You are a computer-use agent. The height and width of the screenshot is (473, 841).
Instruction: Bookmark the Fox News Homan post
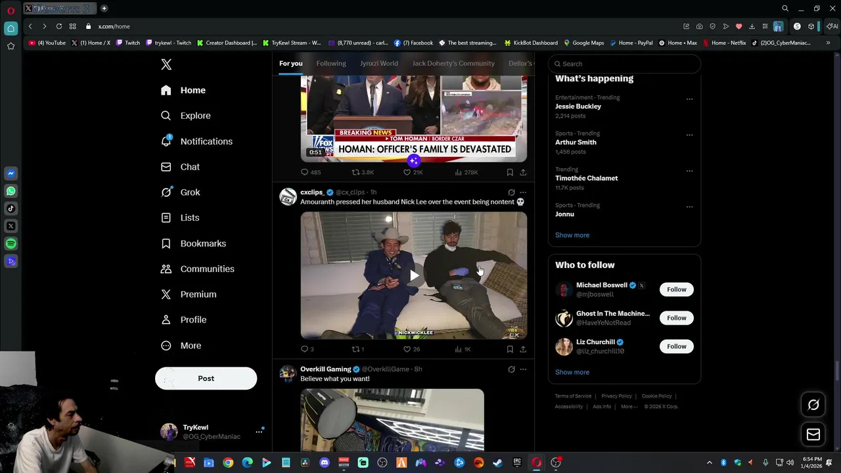point(510,172)
